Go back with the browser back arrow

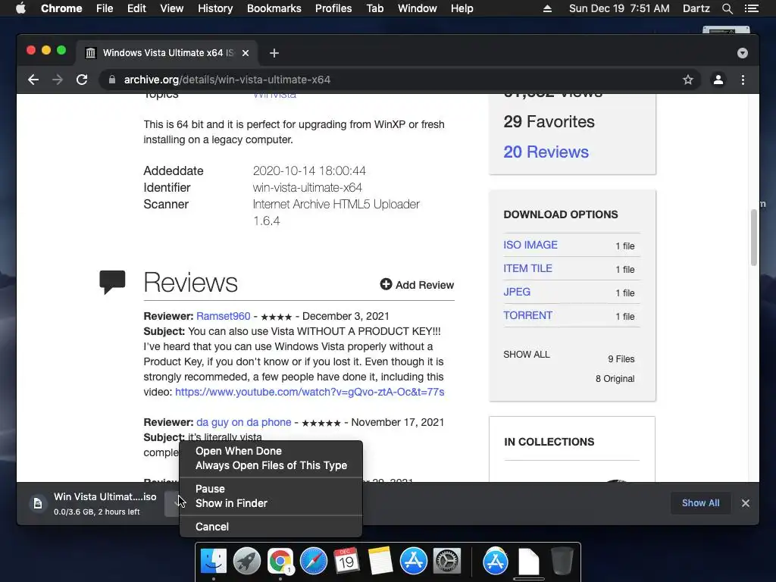pyautogui.click(x=33, y=80)
